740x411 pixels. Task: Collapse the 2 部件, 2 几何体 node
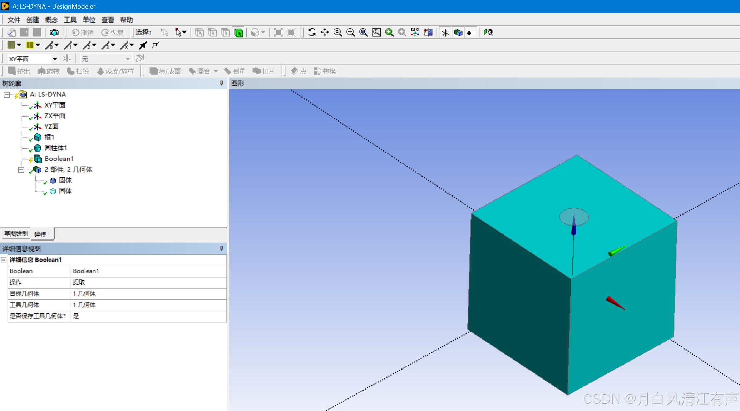[21, 170]
